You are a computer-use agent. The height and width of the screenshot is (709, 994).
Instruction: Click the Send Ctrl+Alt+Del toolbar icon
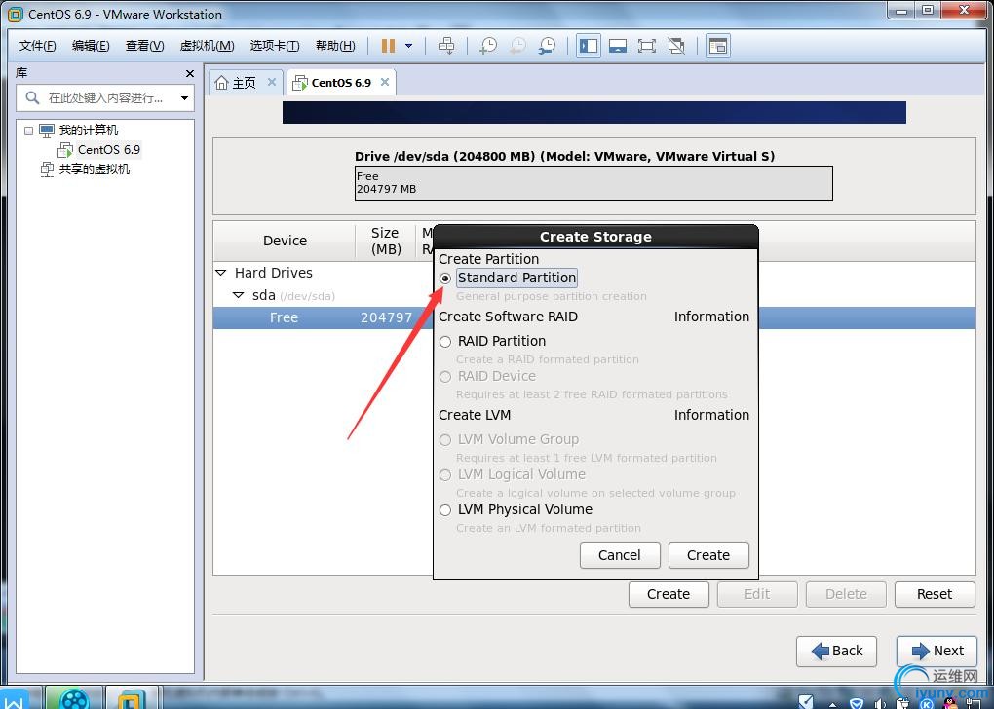click(446, 46)
